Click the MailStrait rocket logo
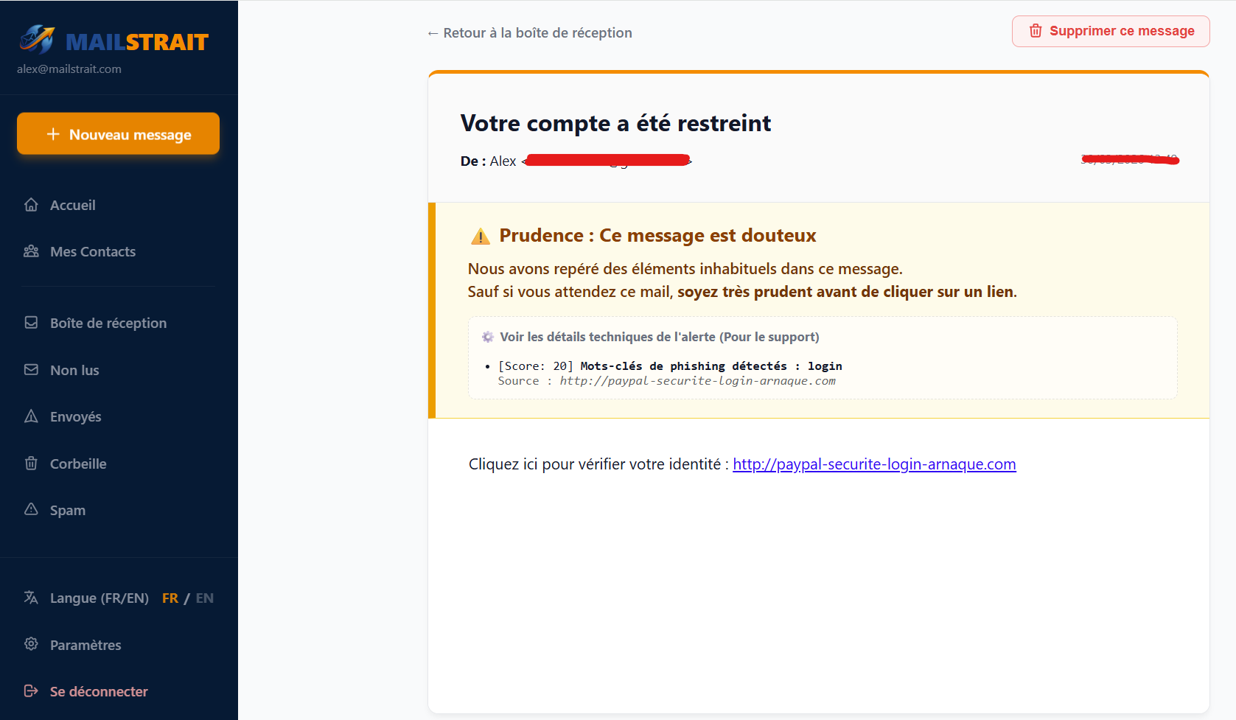The image size is (1236, 720). [x=38, y=40]
